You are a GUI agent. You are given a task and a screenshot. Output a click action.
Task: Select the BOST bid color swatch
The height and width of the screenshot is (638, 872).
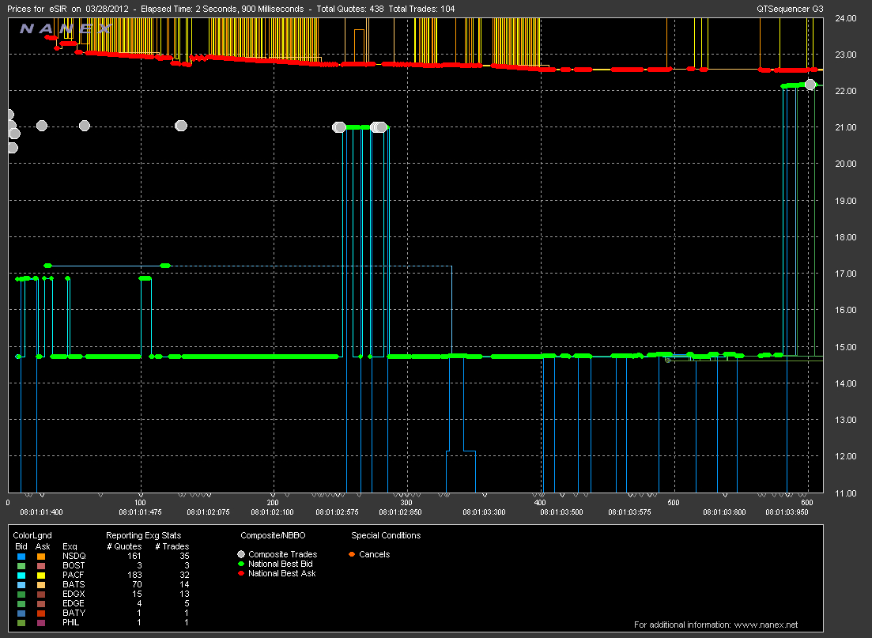click(21, 566)
